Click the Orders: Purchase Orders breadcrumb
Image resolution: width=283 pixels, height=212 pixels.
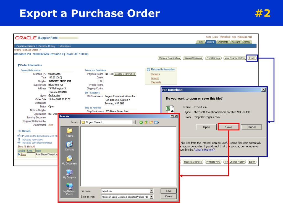point(26,50)
